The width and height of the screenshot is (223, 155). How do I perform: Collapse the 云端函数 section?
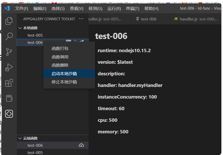[20, 138]
